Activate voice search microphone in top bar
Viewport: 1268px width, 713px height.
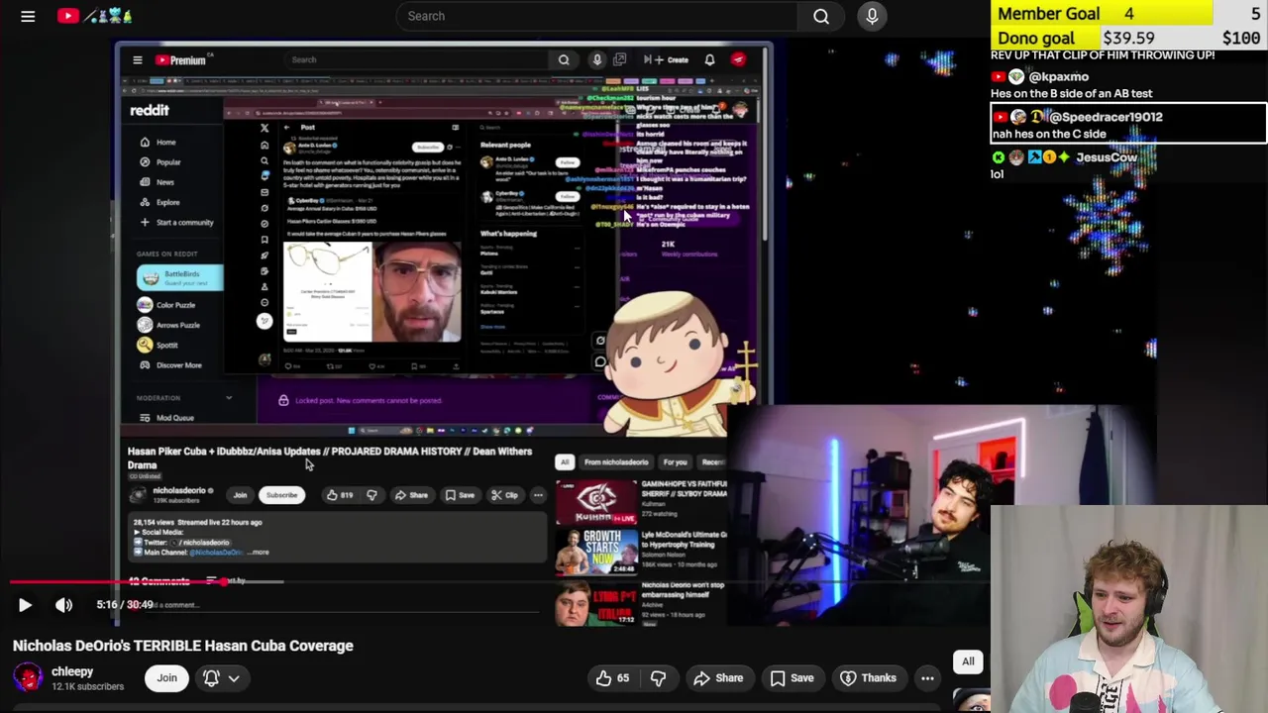click(x=872, y=16)
